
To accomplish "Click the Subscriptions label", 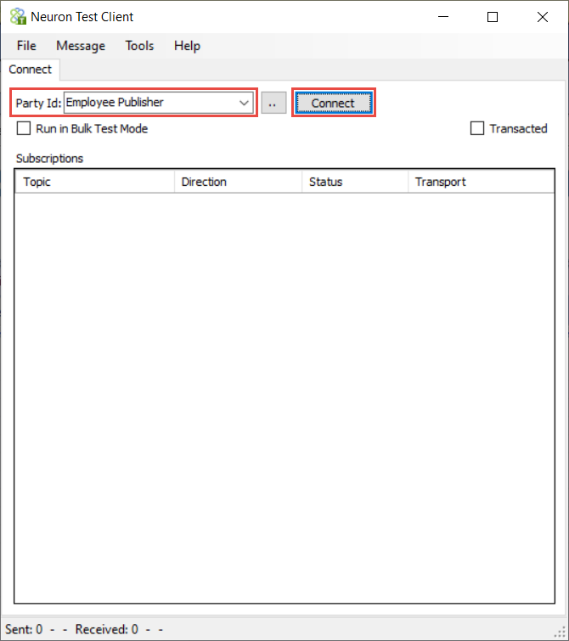I will click(49, 159).
